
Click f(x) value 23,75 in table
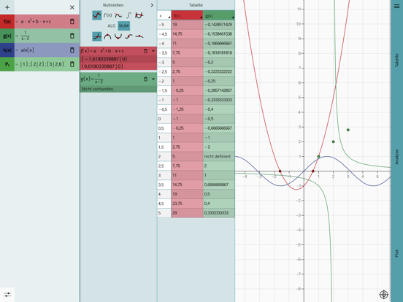point(187,204)
